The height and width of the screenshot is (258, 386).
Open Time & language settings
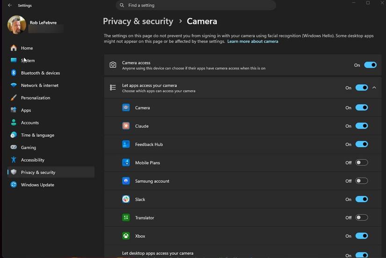[x=51, y=135]
